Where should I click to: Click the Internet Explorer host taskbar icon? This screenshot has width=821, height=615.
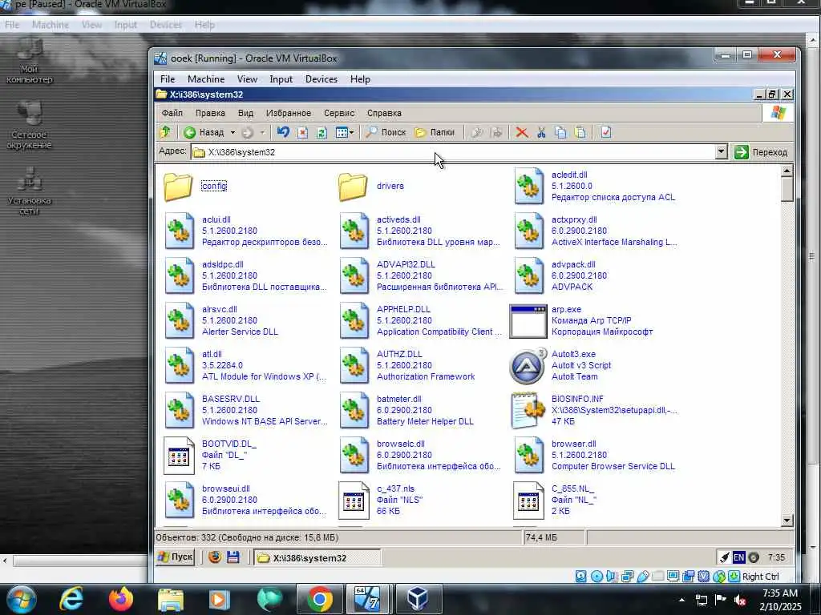71,599
